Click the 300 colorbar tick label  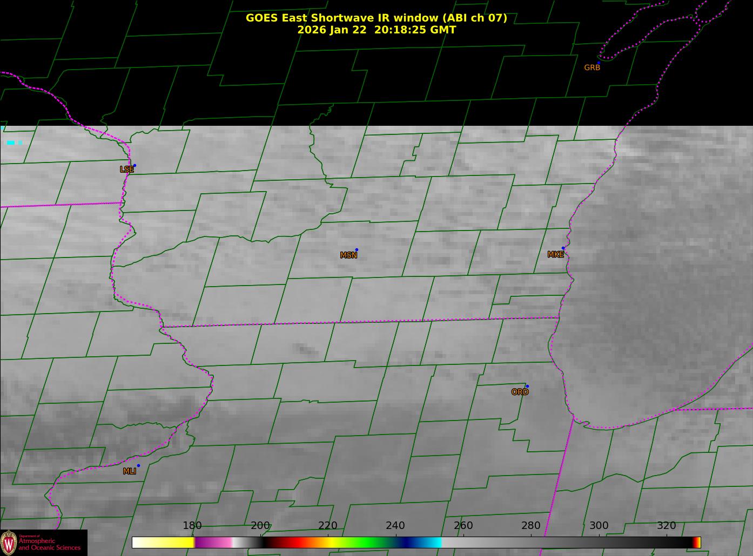(x=599, y=526)
